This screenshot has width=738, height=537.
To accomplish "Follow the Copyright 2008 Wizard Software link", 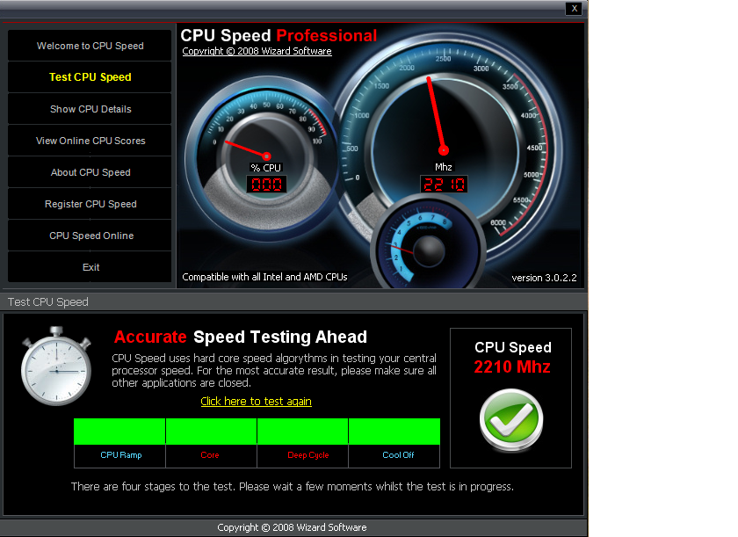I will pyautogui.click(x=257, y=51).
